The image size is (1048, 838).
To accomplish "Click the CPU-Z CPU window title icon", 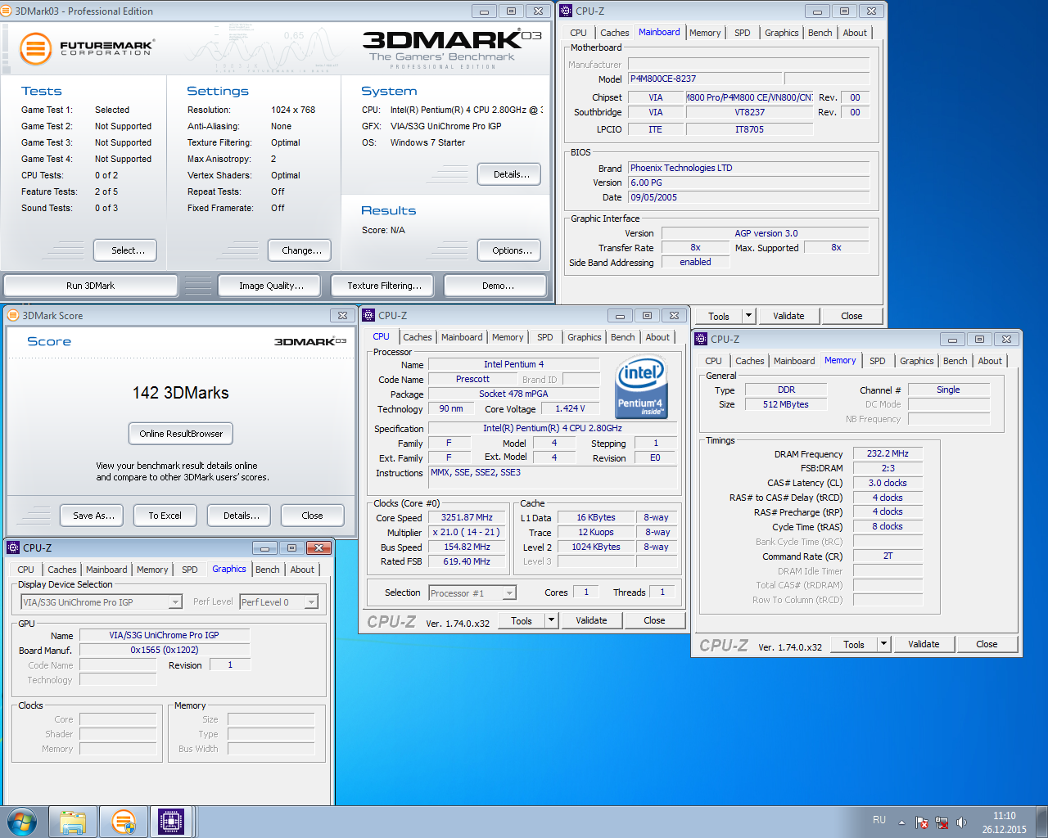I will 368,315.
